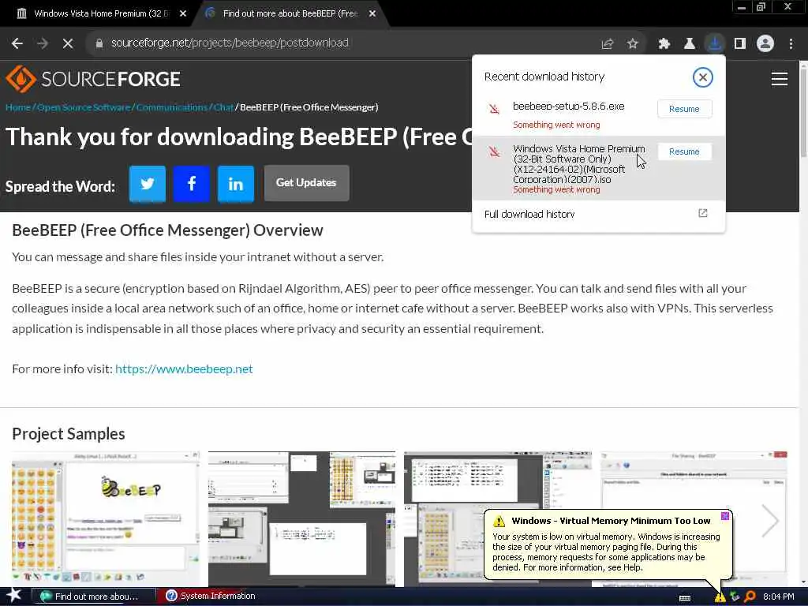Click the orange magnifier tray icon
808x606 pixels.
click(750, 597)
